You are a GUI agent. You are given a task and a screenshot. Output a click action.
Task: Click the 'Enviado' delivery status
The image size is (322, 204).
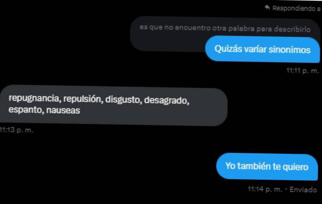[303, 190]
